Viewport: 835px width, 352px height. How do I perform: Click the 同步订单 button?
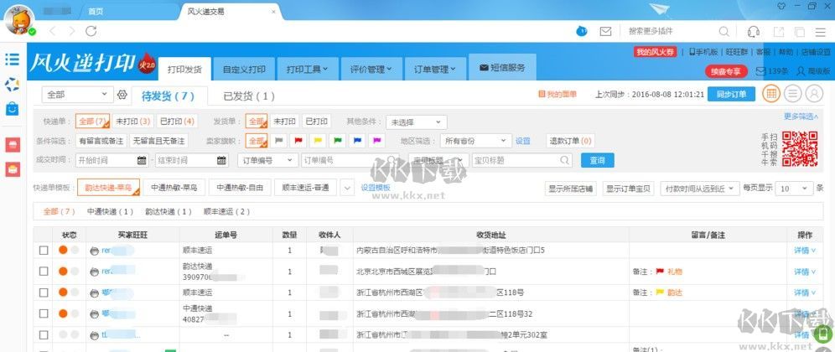point(731,94)
